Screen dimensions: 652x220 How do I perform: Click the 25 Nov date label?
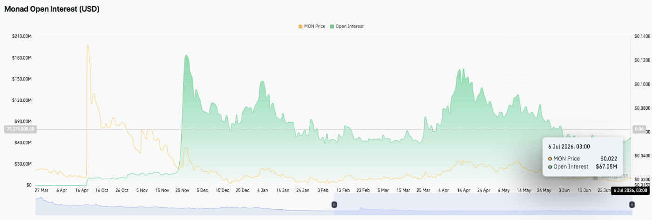coord(182,190)
